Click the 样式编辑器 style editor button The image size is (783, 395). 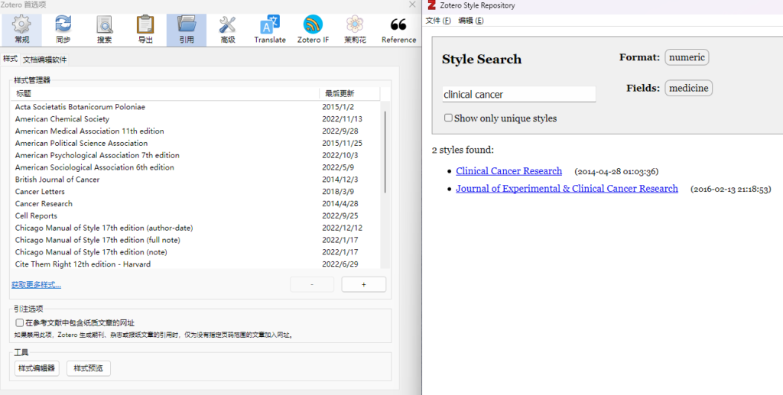coord(36,368)
